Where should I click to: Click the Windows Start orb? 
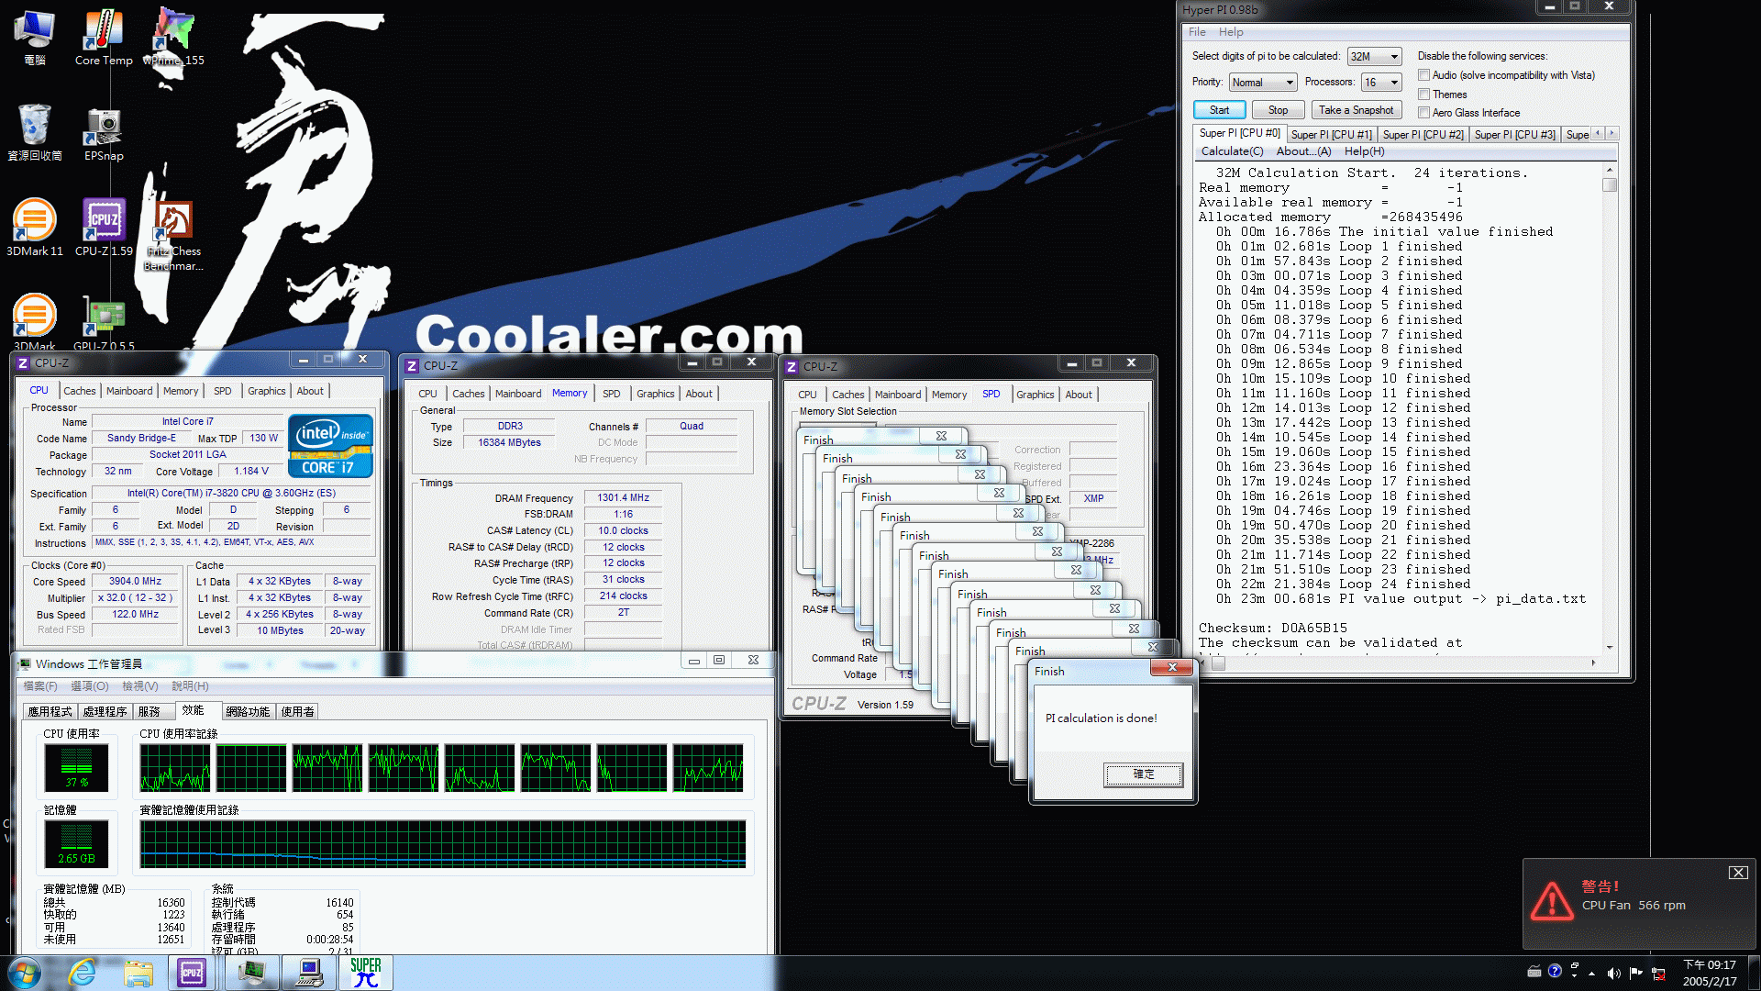click(25, 973)
